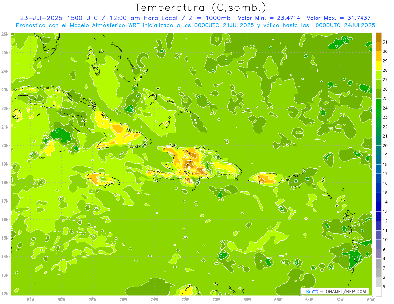The image size is (394, 304).
Task: Click the 66W longitude label
Action: click(278, 300)
